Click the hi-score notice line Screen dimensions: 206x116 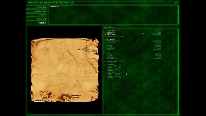point(115,36)
